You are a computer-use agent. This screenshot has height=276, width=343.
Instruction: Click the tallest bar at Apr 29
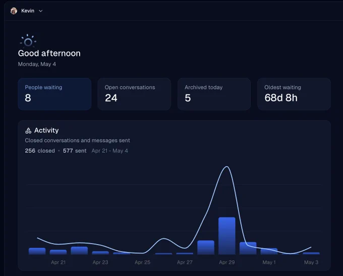point(227,236)
